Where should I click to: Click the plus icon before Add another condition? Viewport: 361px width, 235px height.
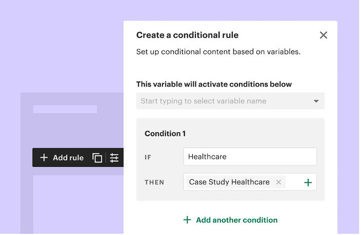(x=187, y=220)
